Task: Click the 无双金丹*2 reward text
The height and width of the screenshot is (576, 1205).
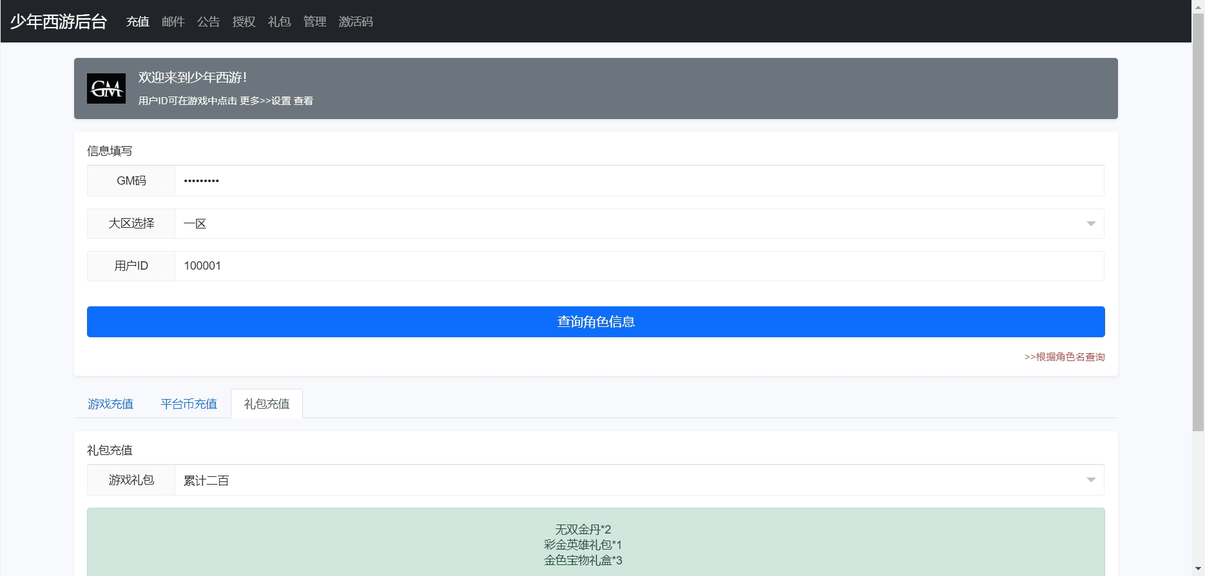Action: [583, 530]
